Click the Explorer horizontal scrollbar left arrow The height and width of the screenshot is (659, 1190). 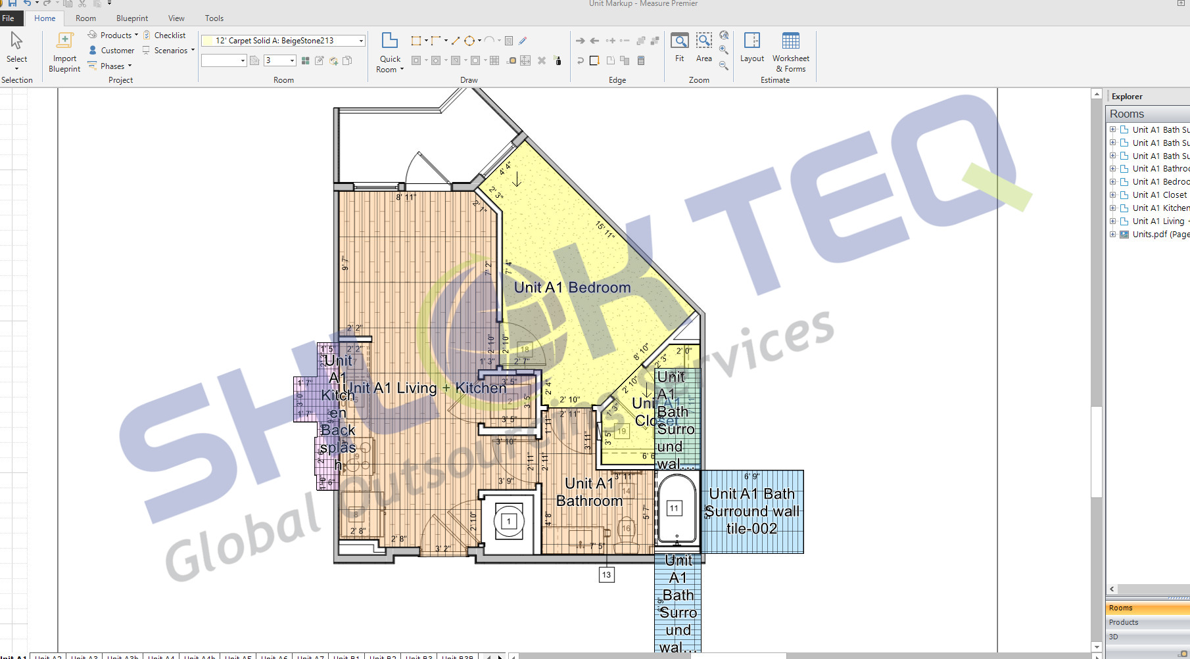click(1112, 589)
